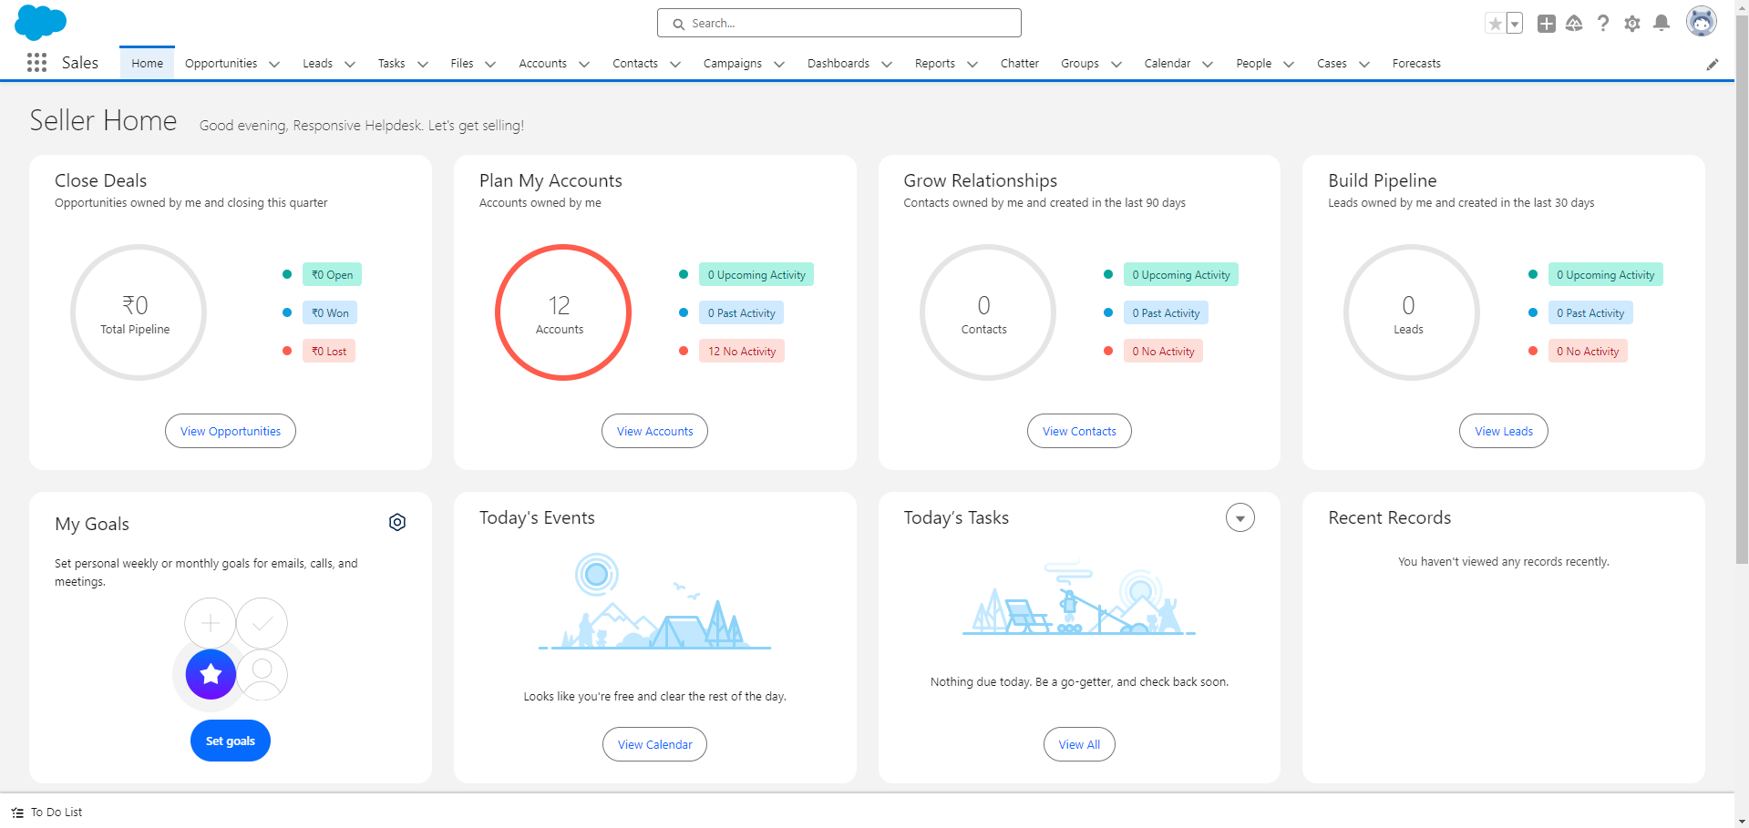Click inside the global Search field
The image size is (1749, 828).
pos(838,24)
